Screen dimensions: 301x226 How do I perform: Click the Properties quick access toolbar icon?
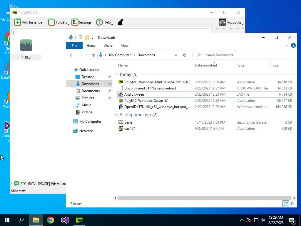pyautogui.click(x=81, y=38)
